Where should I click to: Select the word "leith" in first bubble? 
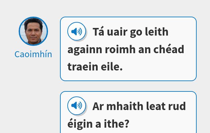(157, 32)
